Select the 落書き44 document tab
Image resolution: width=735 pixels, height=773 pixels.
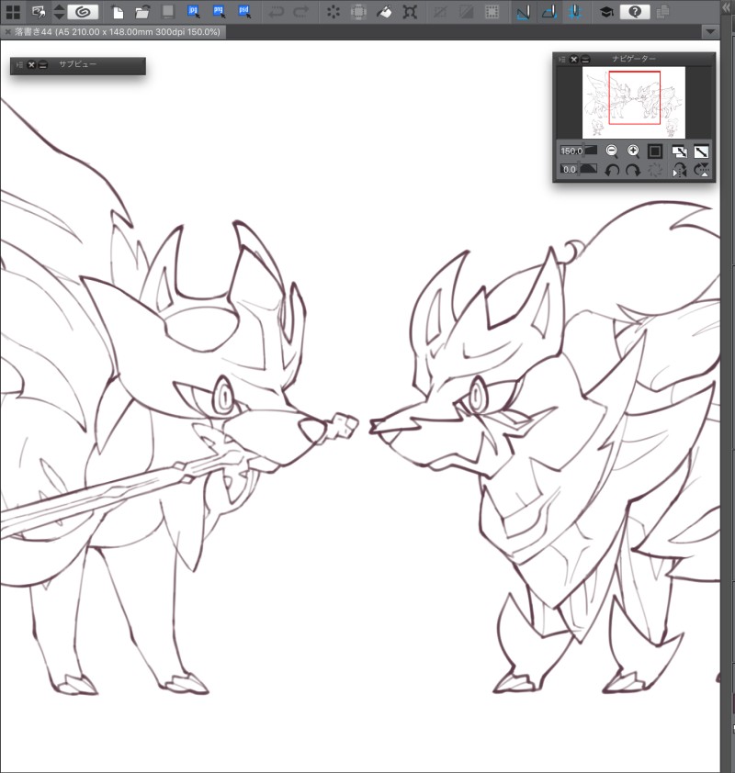pyautogui.click(x=118, y=32)
